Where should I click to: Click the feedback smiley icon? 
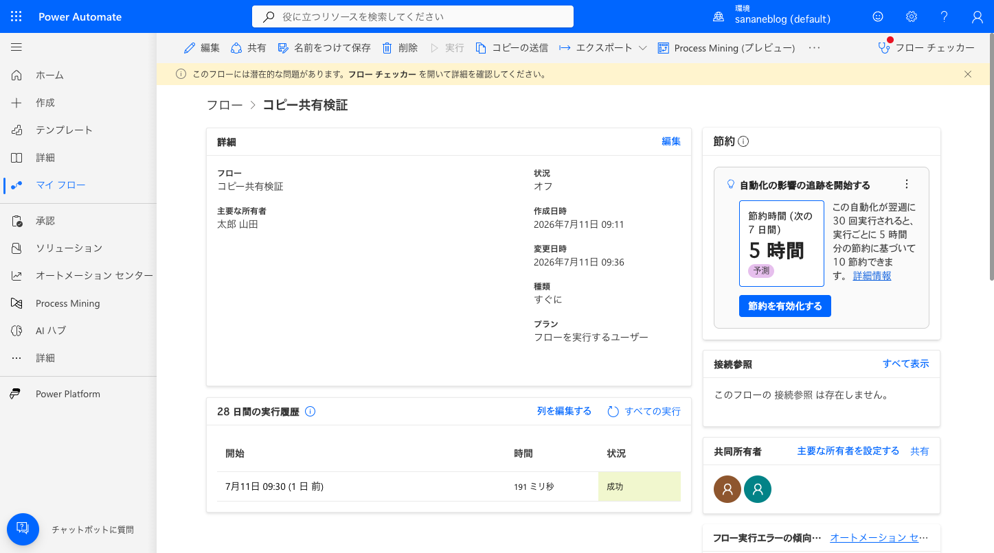[x=878, y=16]
